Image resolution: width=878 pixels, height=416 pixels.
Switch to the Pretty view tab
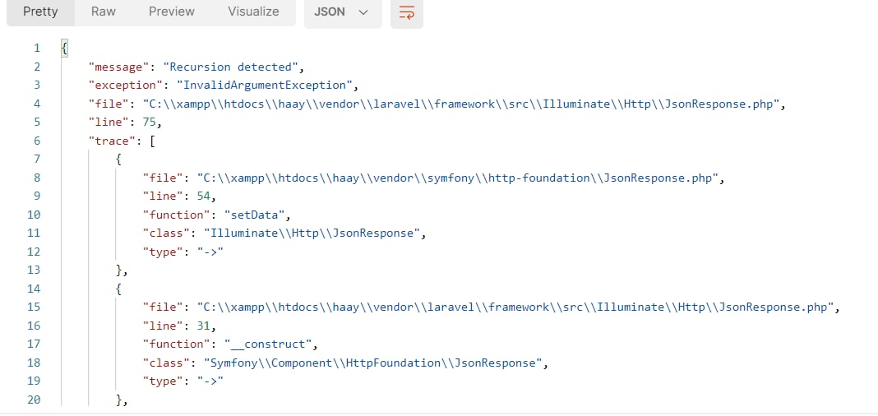pyautogui.click(x=40, y=12)
